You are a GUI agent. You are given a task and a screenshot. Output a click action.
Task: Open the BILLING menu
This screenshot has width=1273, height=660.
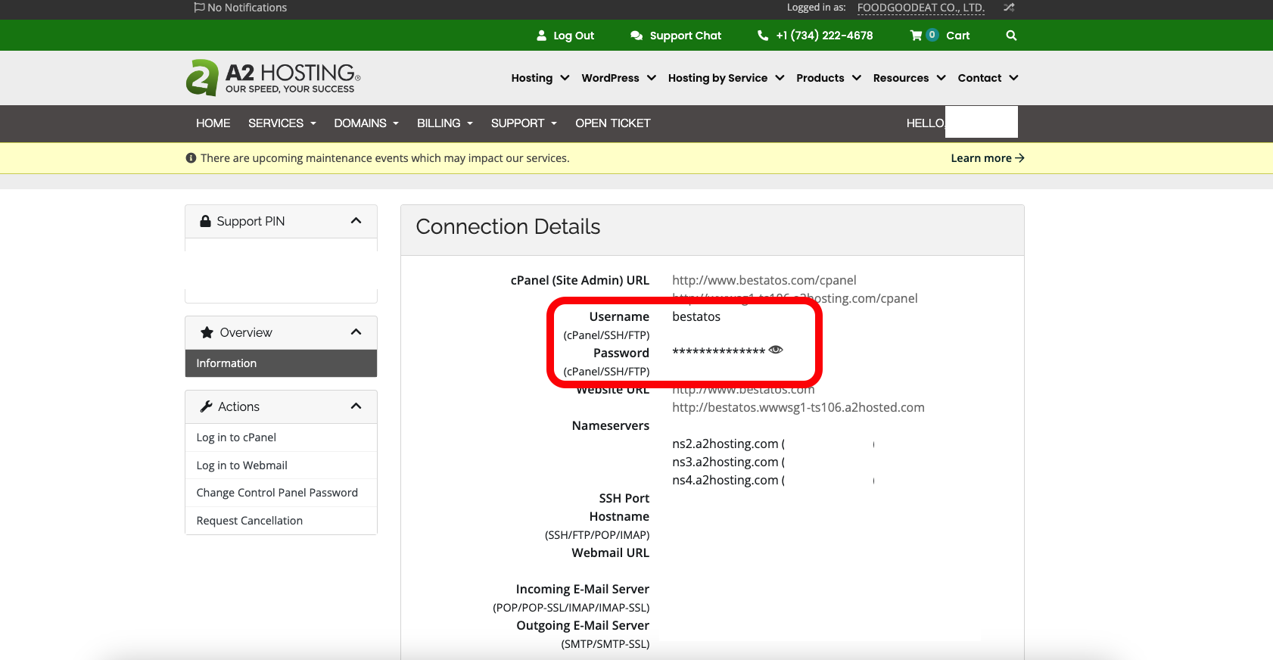pyautogui.click(x=445, y=123)
